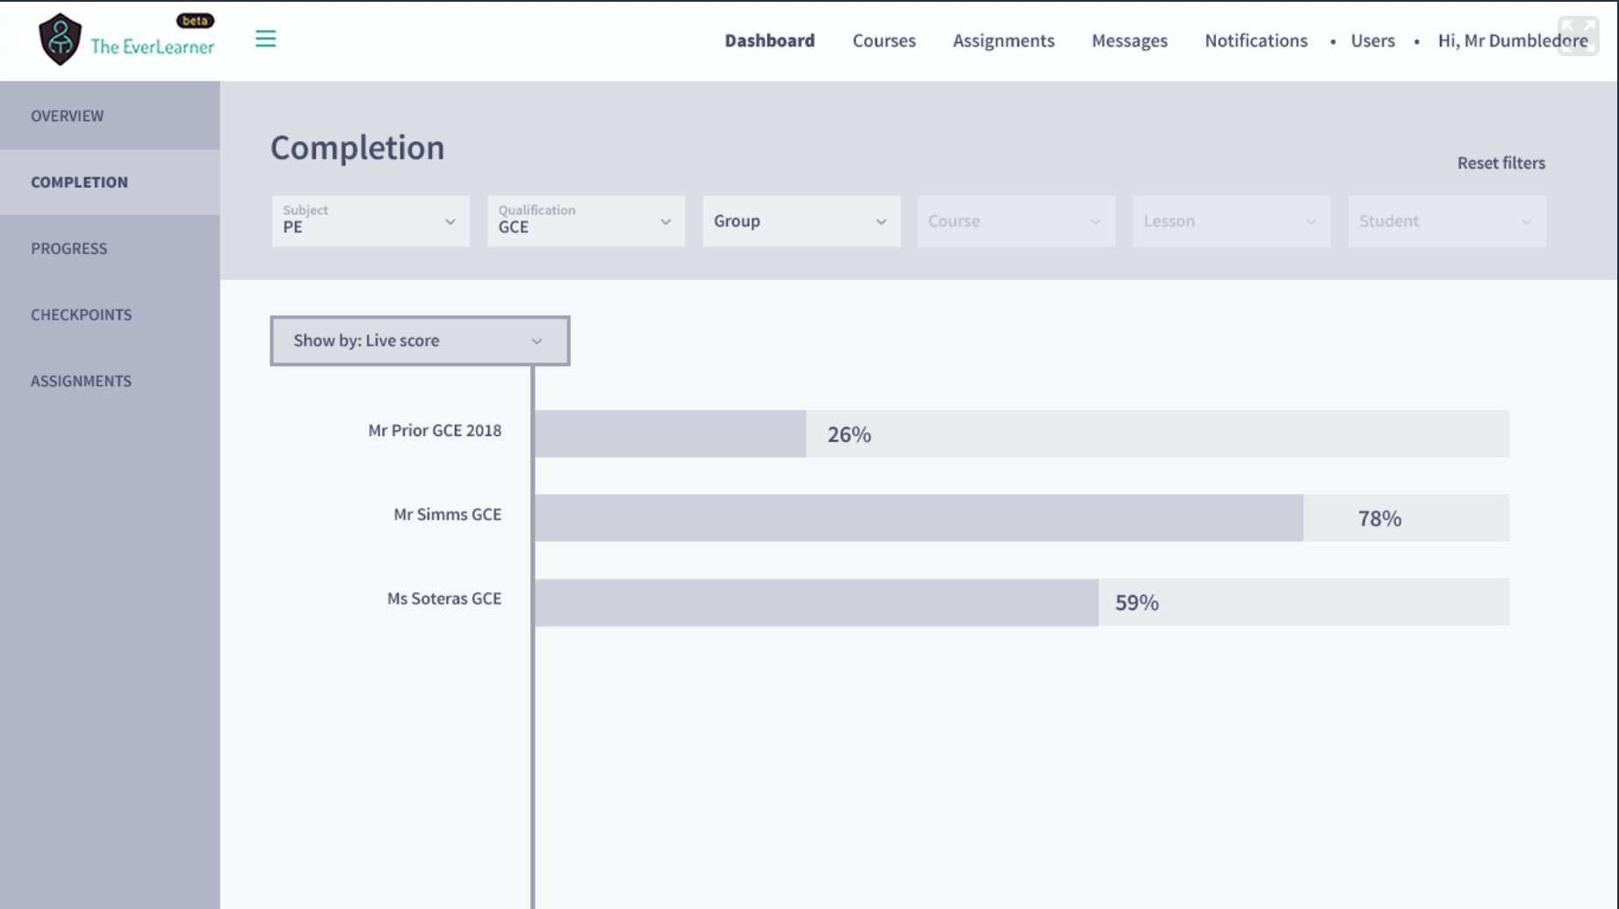Expand the Group filter dropdown
This screenshot has height=909, width=1619.
[x=802, y=221]
